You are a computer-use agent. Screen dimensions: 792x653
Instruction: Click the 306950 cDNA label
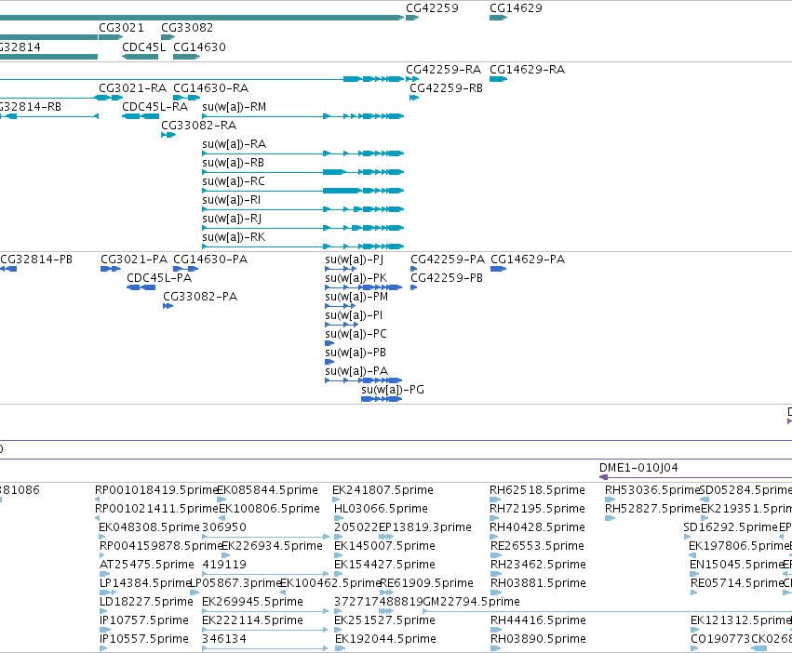point(224,527)
